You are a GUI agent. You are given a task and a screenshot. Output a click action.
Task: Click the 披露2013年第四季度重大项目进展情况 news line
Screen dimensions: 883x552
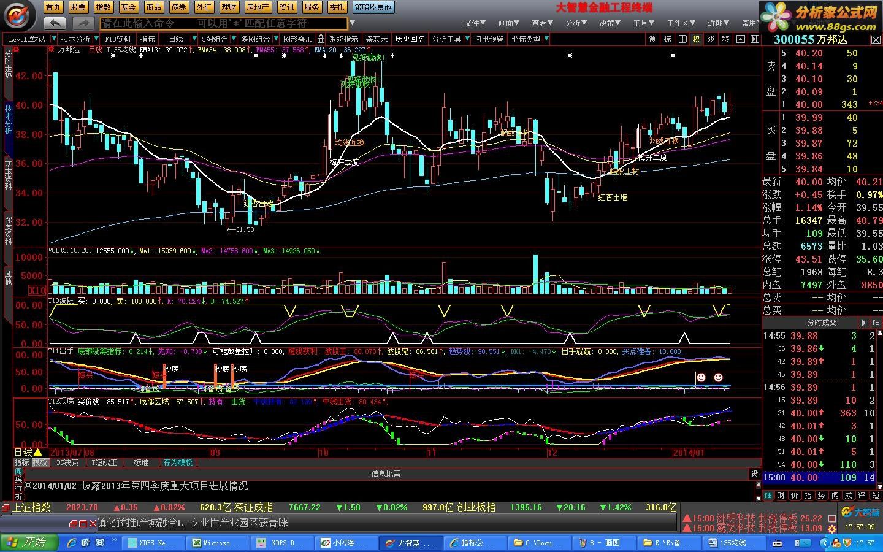(x=164, y=486)
